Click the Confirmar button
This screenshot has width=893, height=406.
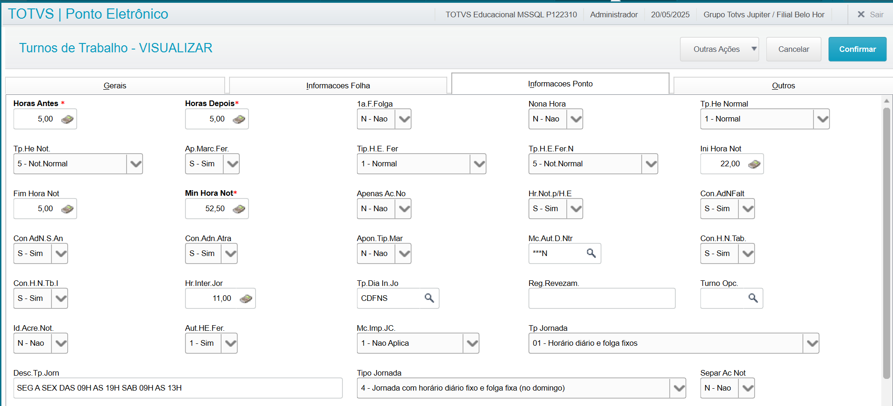click(x=857, y=49)
